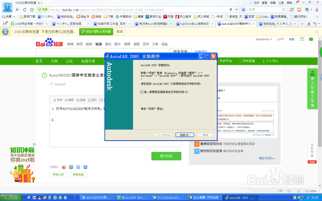Open the 更多示例>> link
322x201 pixels.
(x=267, y=158)
